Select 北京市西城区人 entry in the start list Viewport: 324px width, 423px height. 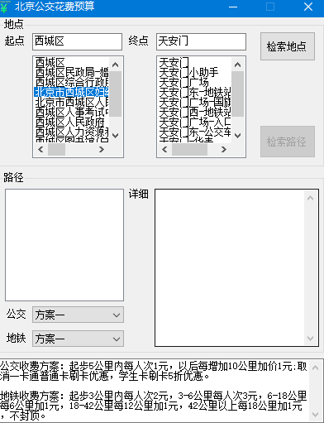[x=71, y=102]
